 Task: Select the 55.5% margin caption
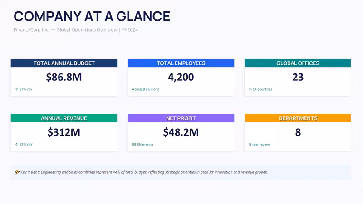click(x=142, y=145)
